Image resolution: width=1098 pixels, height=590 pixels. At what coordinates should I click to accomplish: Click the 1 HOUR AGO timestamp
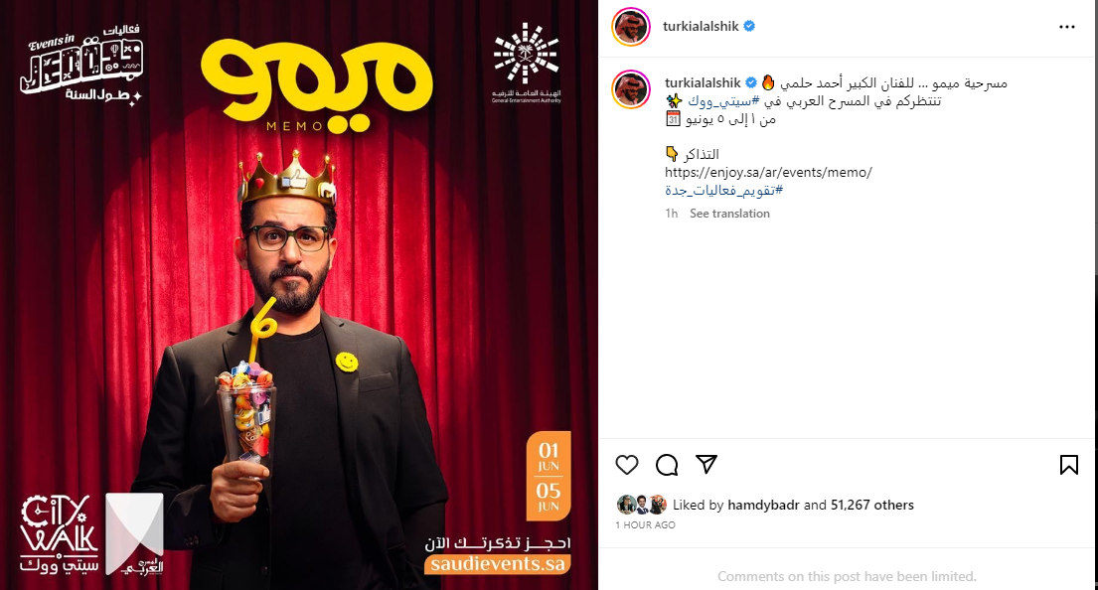pos(645,524)
